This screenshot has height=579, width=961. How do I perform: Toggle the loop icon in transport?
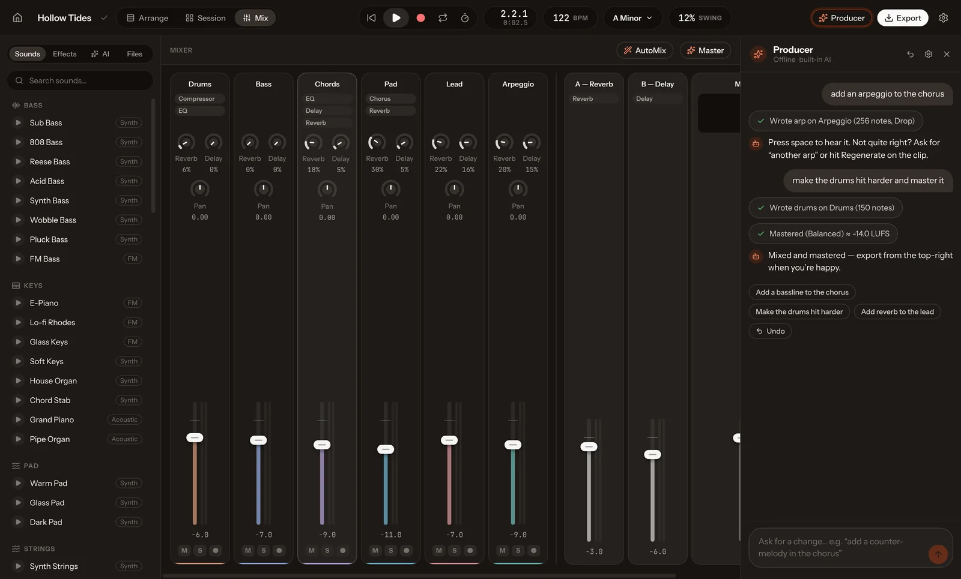443,18
